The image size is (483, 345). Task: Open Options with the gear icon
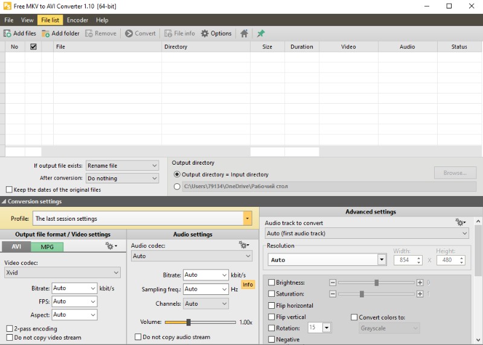(205, 34)
